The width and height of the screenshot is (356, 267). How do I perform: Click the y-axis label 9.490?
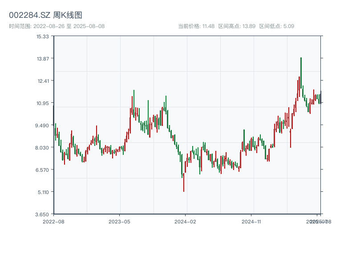[42, 125]
